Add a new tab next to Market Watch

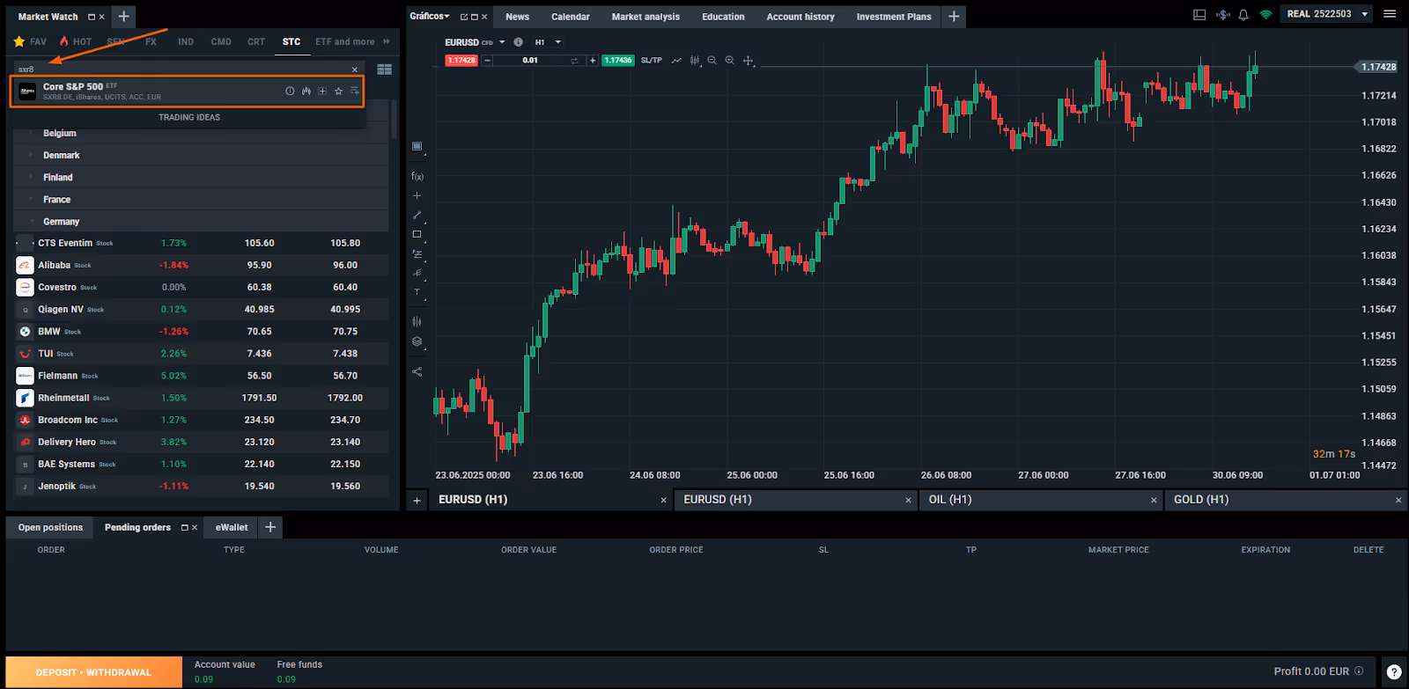click(124, 16)
